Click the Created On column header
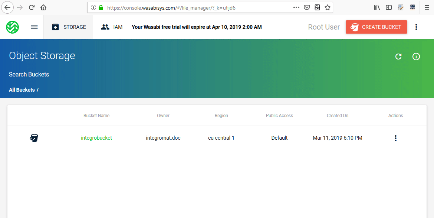The width and height of the screenshot is (434, 218). tap(338, 116)
